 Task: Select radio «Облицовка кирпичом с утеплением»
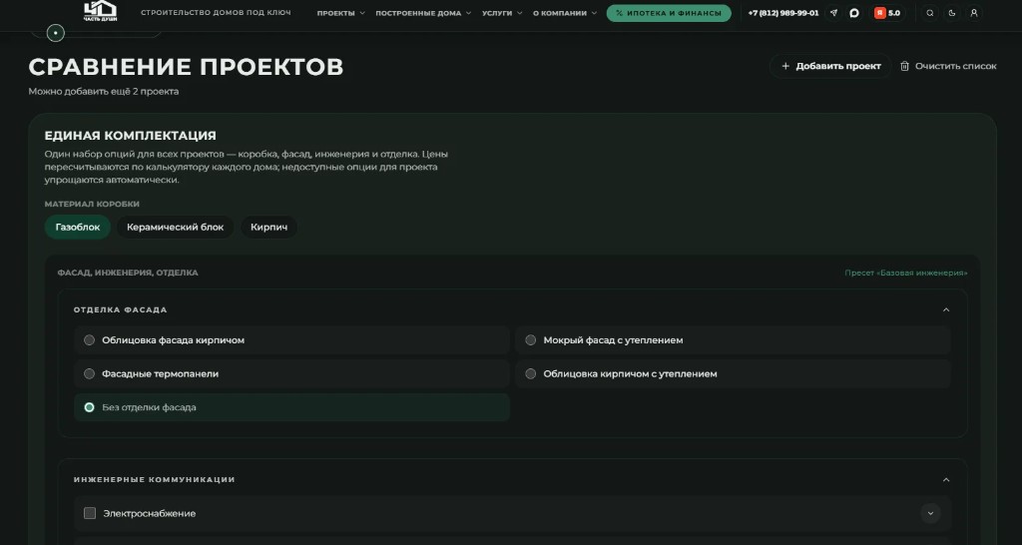click(x=531, y=374)
